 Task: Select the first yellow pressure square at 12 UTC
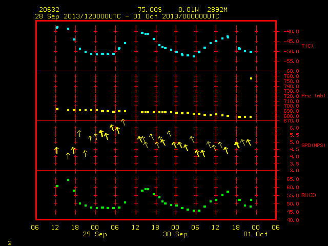(x=57, y=109)
